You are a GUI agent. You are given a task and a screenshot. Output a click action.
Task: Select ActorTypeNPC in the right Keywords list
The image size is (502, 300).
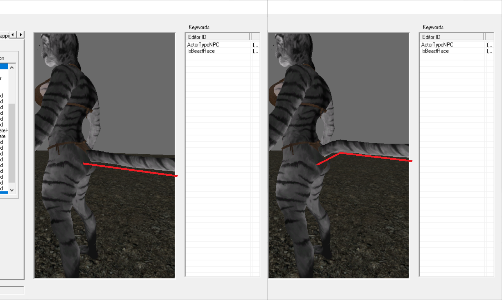click(437, 45)
